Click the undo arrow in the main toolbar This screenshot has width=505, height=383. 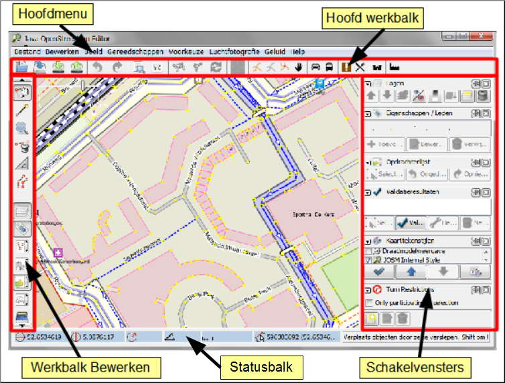tap(97, 67)
